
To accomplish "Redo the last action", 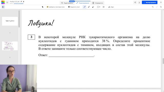I will click(157, 7).
